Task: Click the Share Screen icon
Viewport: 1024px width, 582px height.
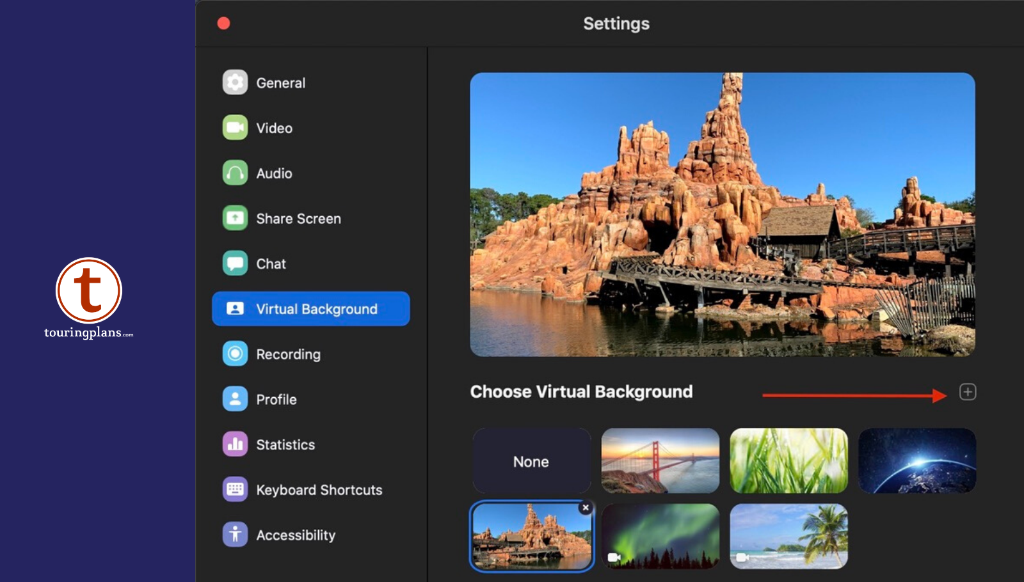Action: (x=235, y=218)
